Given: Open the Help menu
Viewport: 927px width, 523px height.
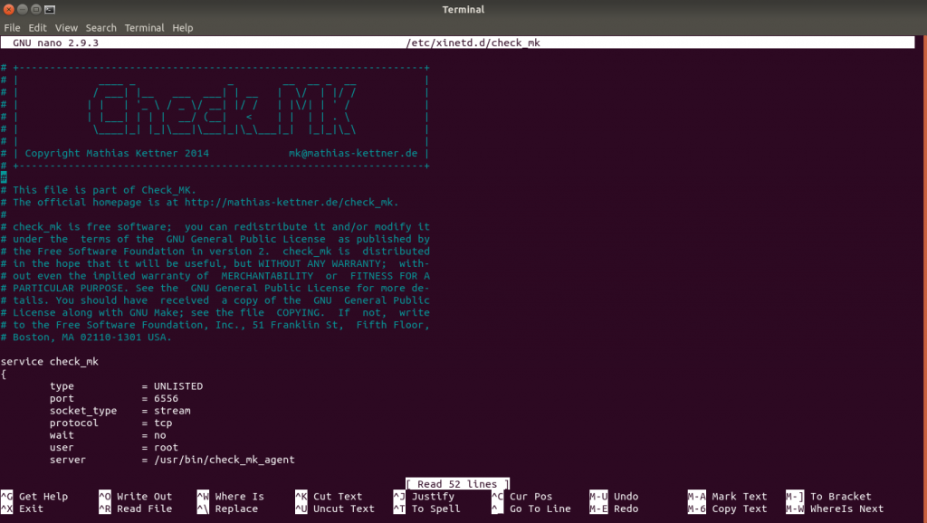Looking at the screenshot, I should pos(183,28).
